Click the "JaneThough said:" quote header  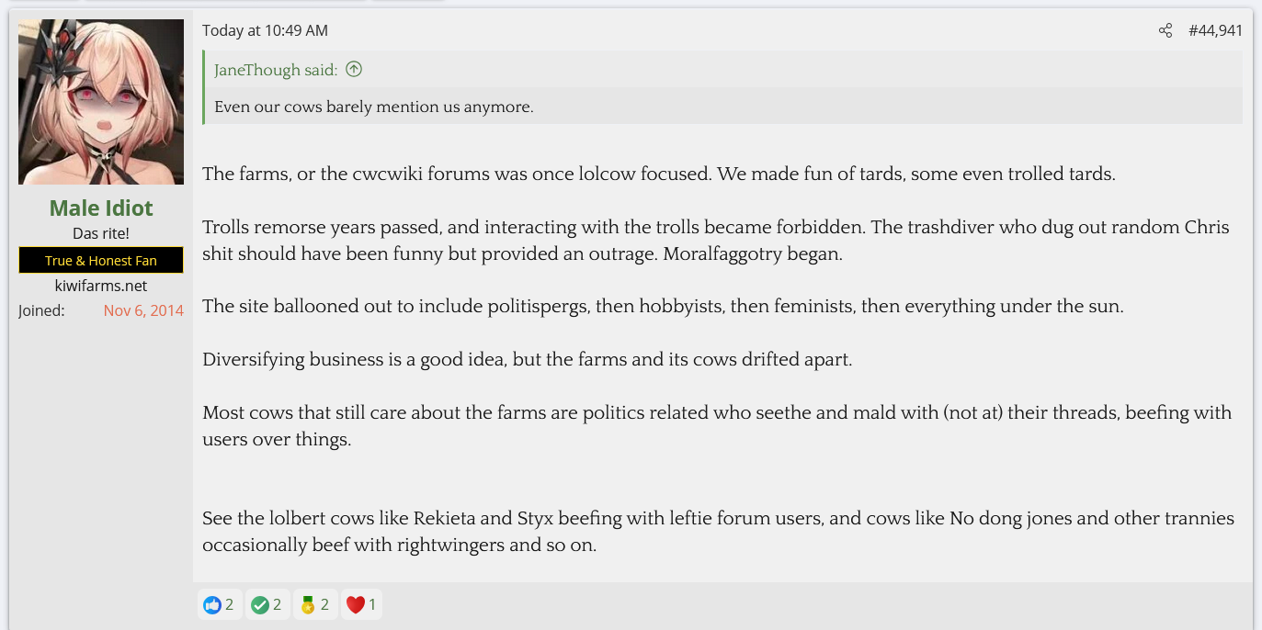[x=276, y=70]
